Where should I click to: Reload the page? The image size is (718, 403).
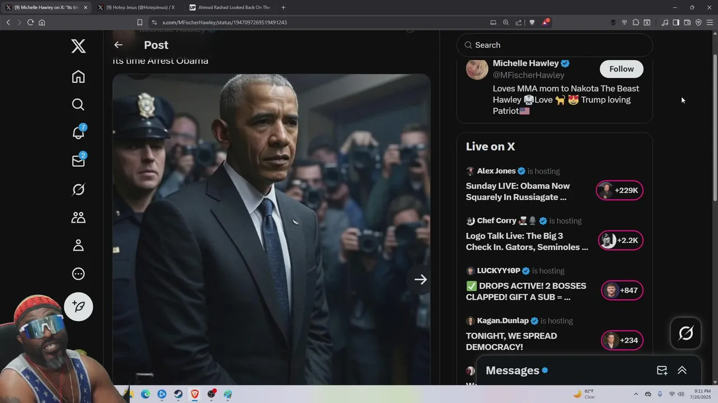pos(30,22)
